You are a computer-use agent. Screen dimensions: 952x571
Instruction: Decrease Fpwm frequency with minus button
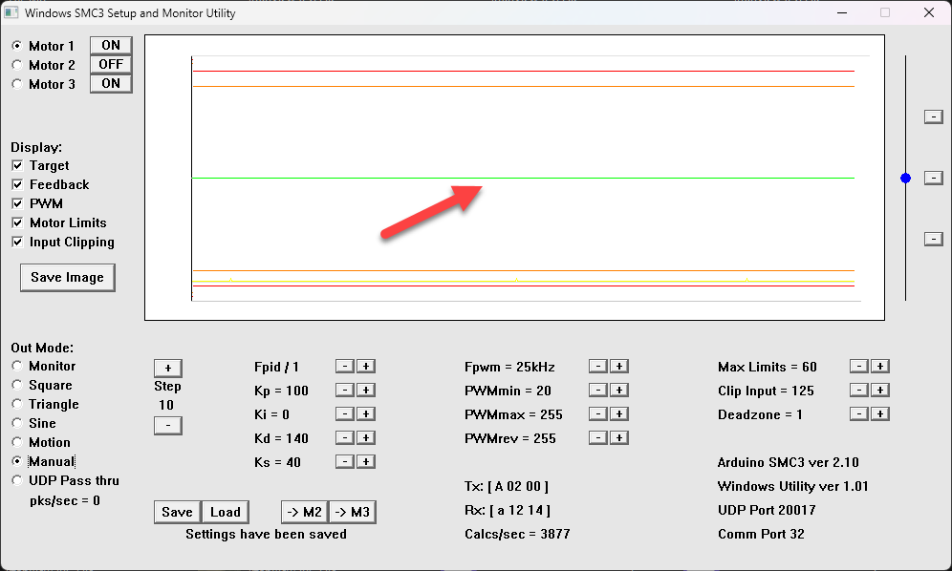point(597,367)
